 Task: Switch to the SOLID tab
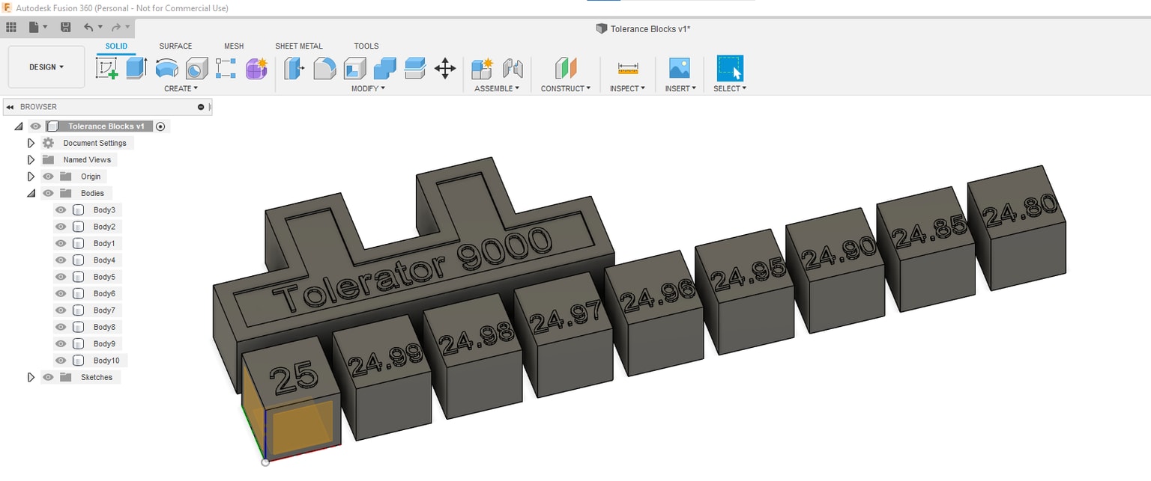[116, 46]
